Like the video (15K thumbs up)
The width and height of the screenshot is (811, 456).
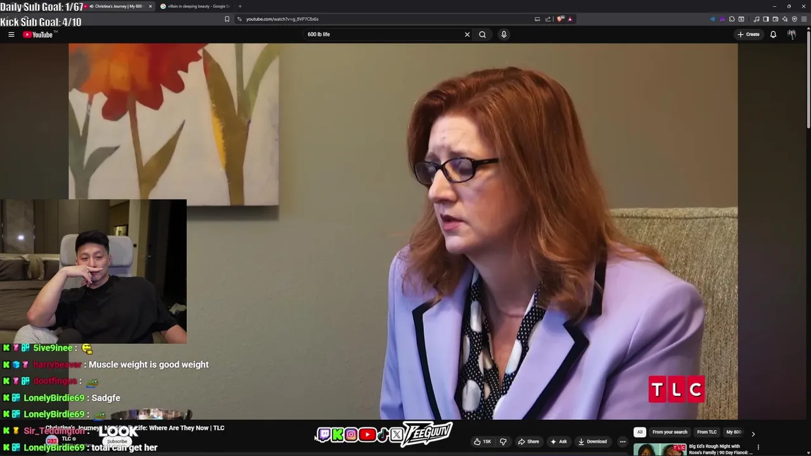pos(482,441)
